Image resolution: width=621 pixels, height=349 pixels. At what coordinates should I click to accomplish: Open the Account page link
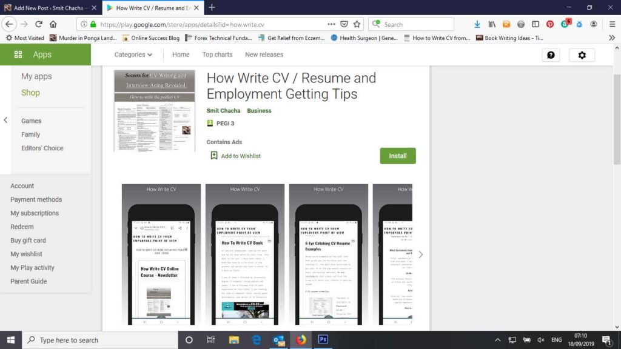pos(22,185)
